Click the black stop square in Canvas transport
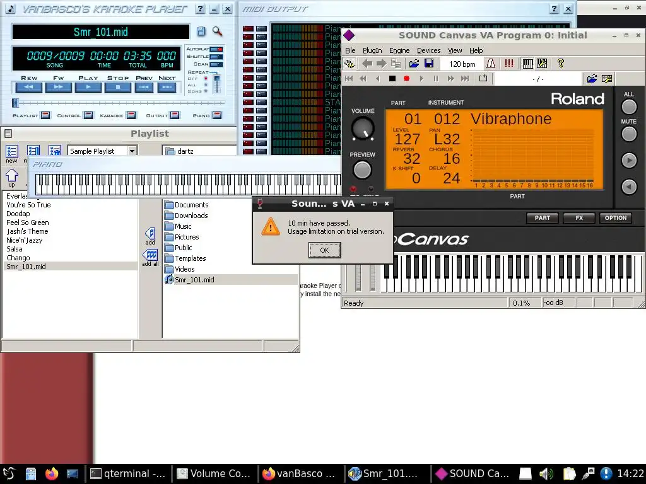646x484 pixels. pyautogui.click(x=392, y=78)
